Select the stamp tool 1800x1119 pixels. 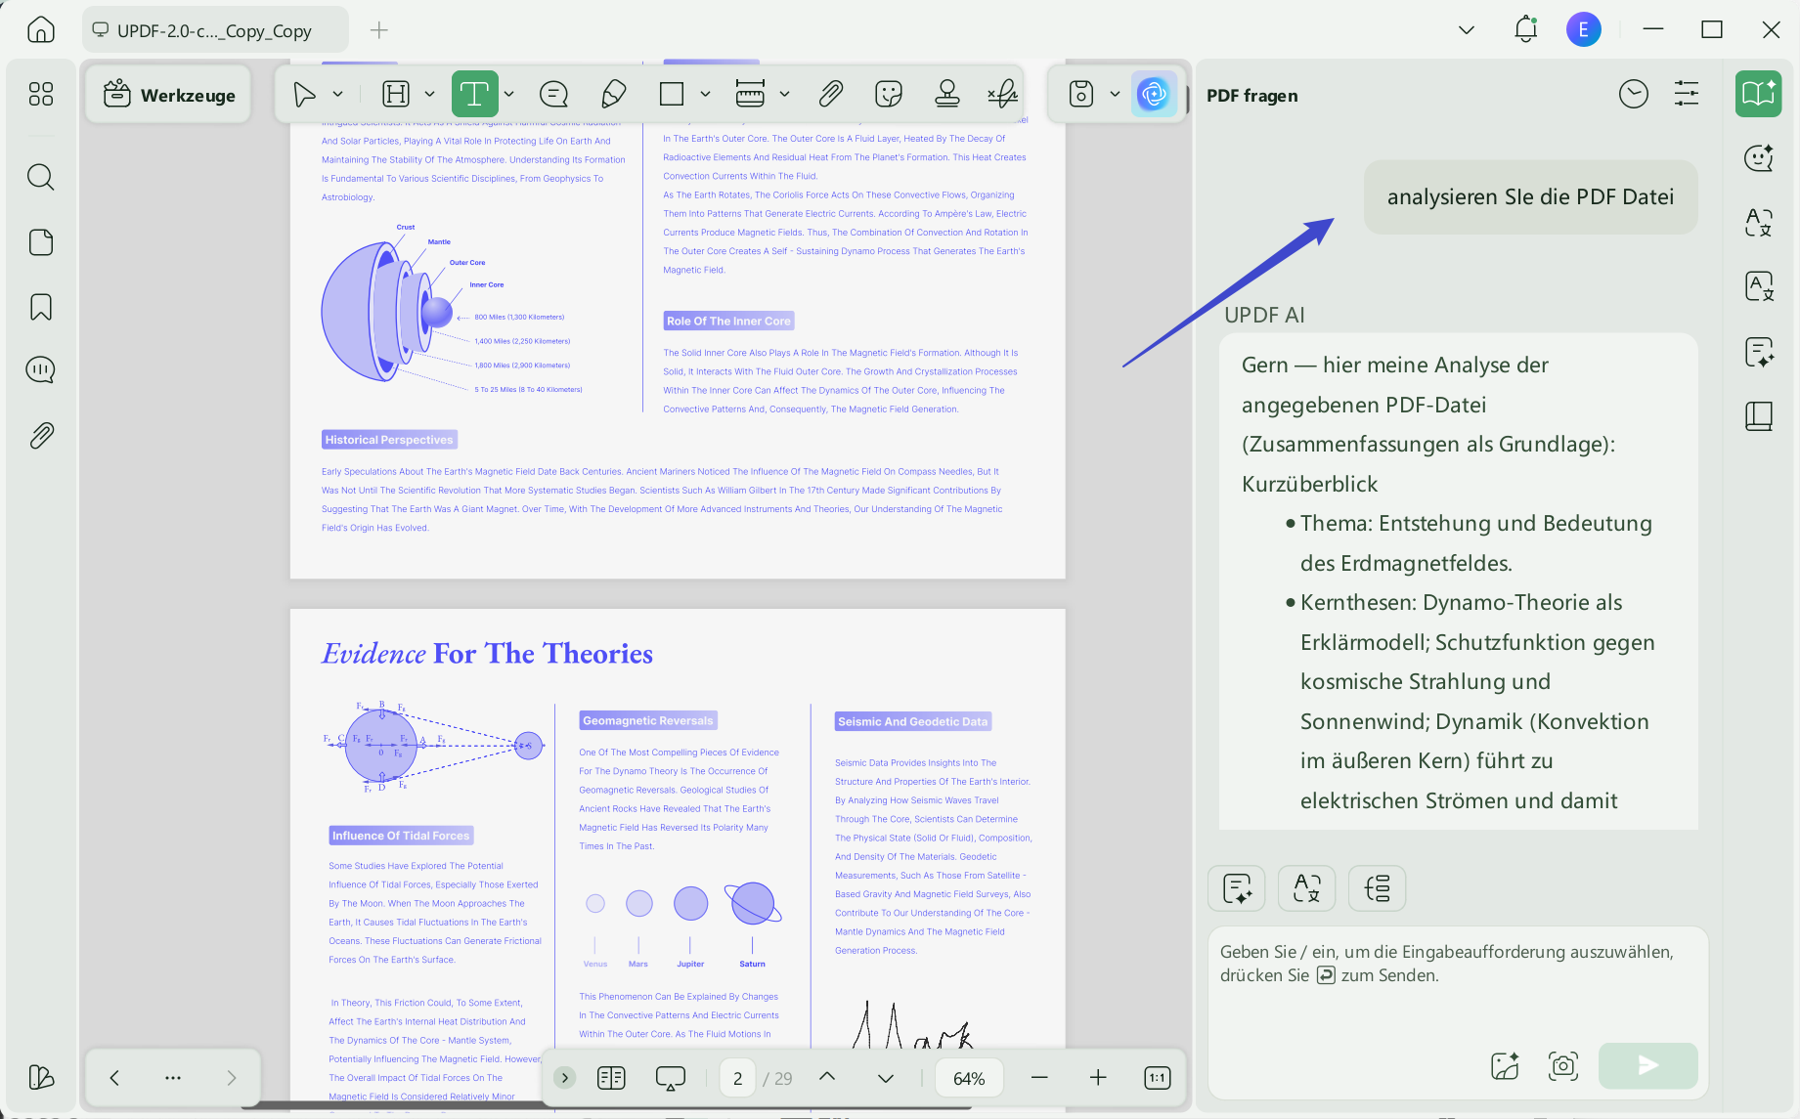946,95
